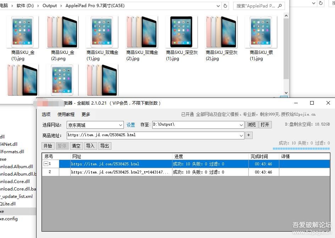Click the 网址 column header
Image resolution: width=335 pixels, height=238 pixels.
click(121, 156)
